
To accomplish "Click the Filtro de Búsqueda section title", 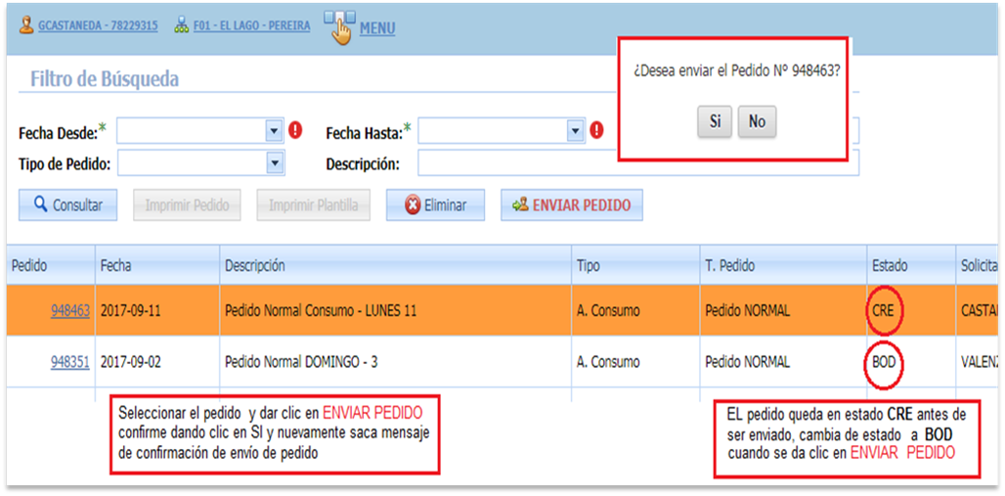I will (105, 79).
